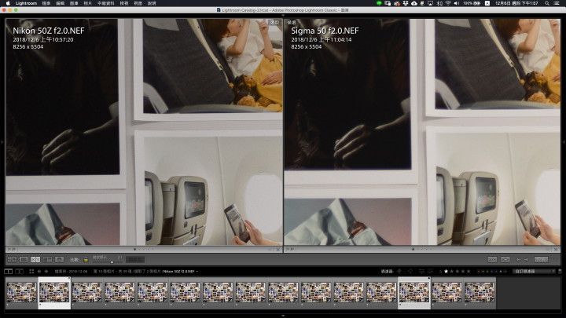The width and height of the screenshot is (566, 318).
Task: Filter by rejected status flag icon
Action: click(x=410, y=271)
